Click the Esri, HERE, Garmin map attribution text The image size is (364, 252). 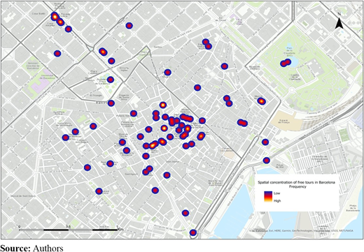point(301,231)
